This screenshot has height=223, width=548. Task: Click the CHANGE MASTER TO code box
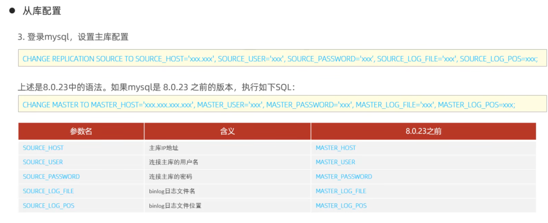pos(282,105)
